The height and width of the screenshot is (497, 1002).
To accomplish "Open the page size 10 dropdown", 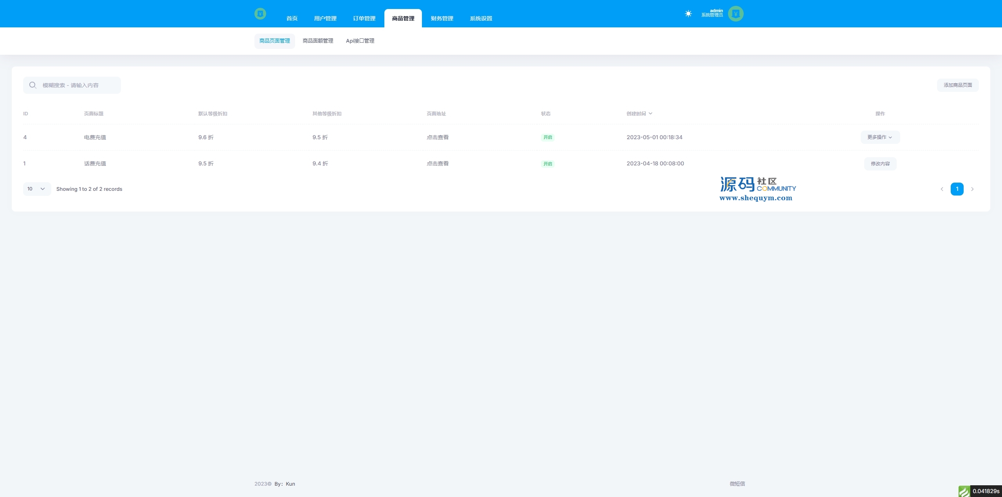I will click(37, 189).
